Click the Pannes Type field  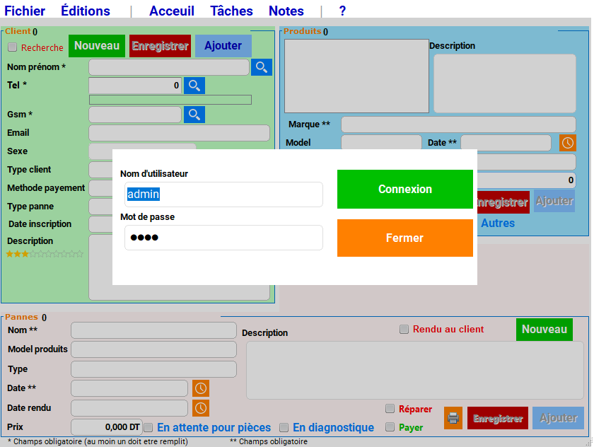[x=153, y=369]
